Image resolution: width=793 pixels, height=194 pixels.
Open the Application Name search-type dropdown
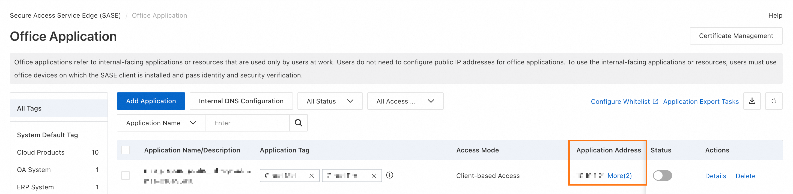click(161, 123)
